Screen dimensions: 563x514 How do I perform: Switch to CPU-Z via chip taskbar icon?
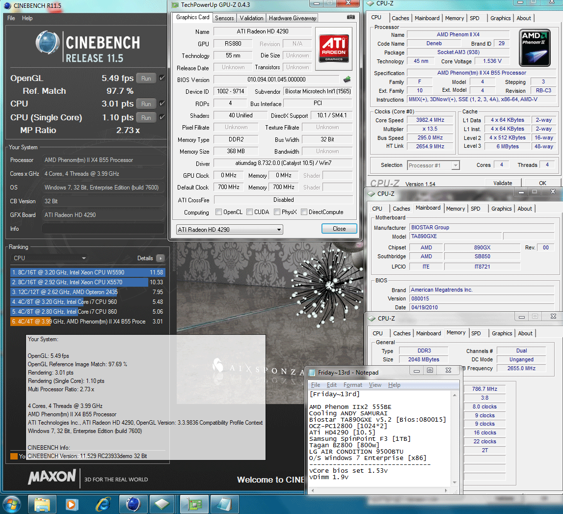[x=162, y=504]
